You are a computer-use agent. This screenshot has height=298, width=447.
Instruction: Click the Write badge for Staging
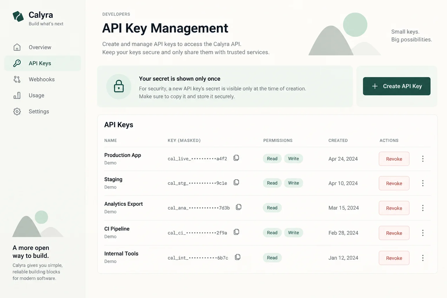(x=293, y=183)
